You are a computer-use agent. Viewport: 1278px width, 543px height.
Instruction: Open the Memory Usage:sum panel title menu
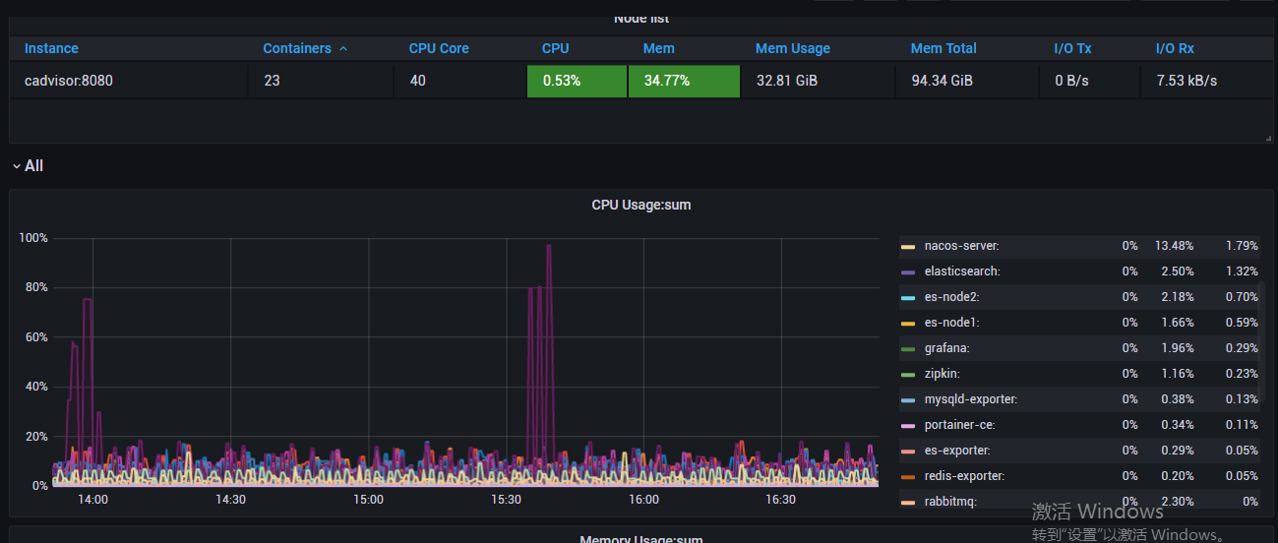[640, 539]
